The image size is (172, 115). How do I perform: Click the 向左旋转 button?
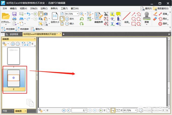(x=8, y=29)
